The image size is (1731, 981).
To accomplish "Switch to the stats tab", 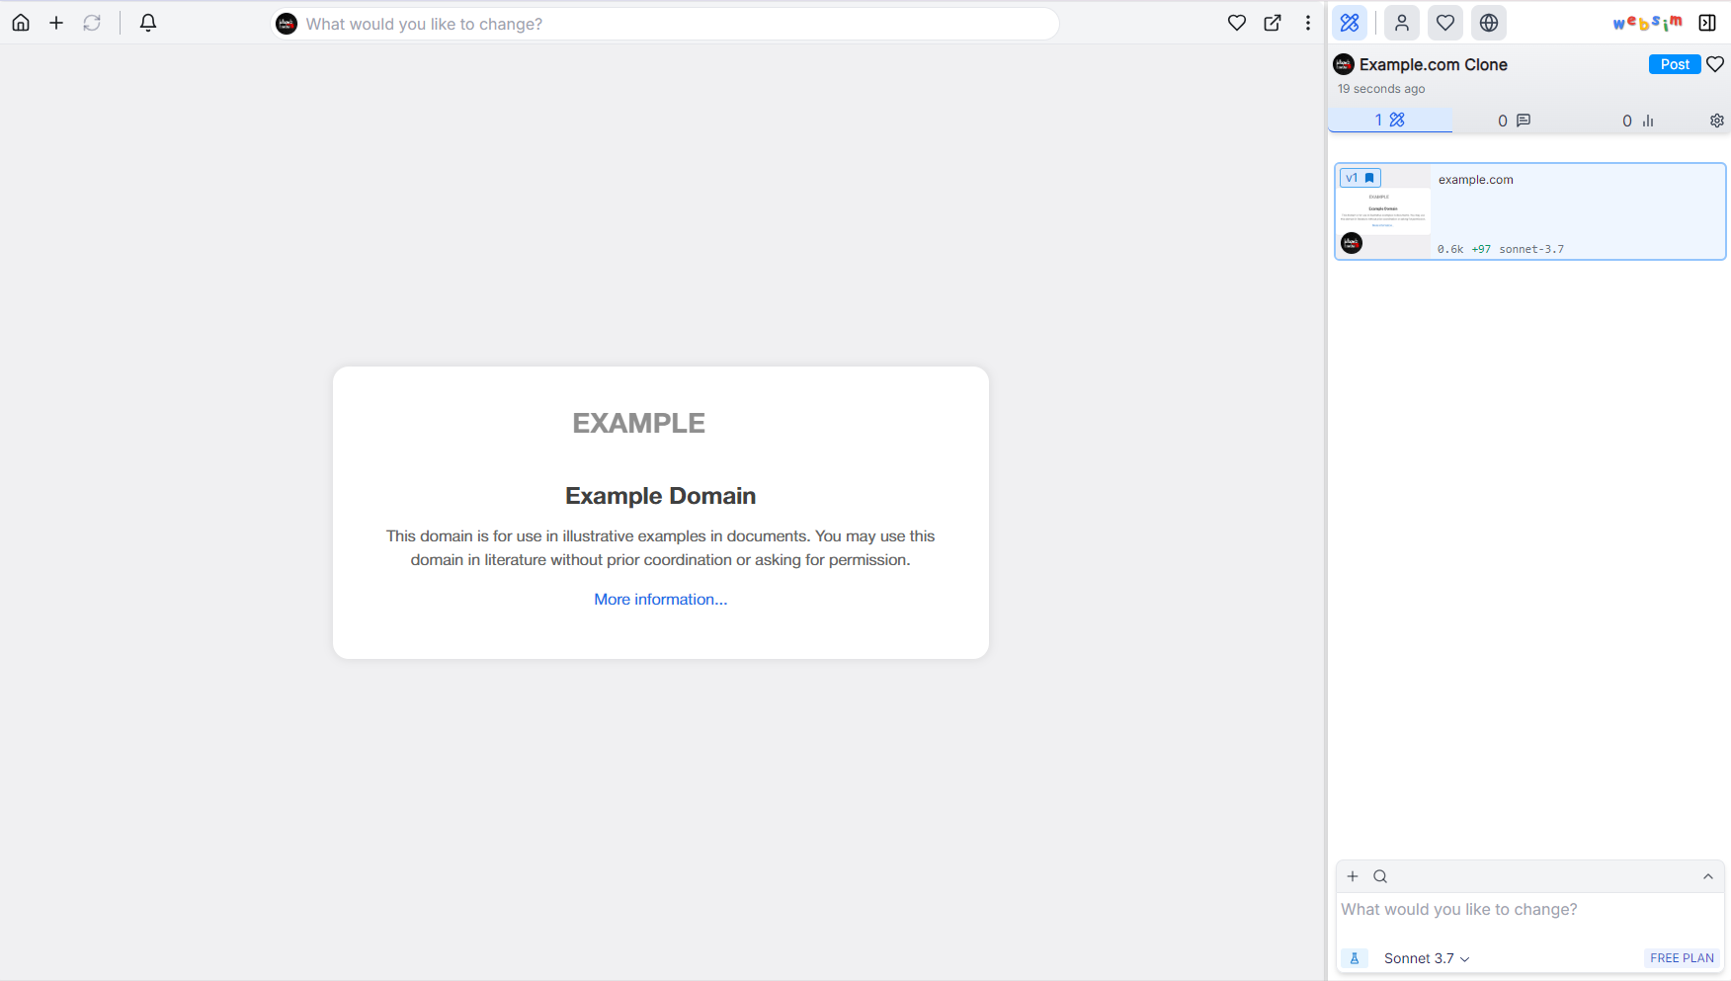I will pyautogui.click(x=1638, y=121).
